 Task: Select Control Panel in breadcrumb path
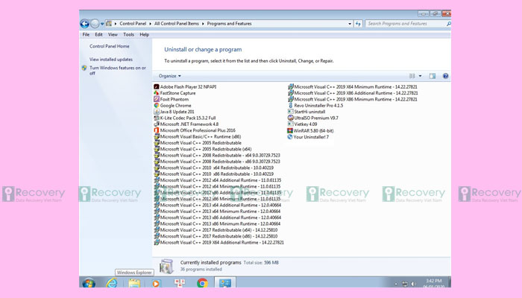(x=133, y=24)
